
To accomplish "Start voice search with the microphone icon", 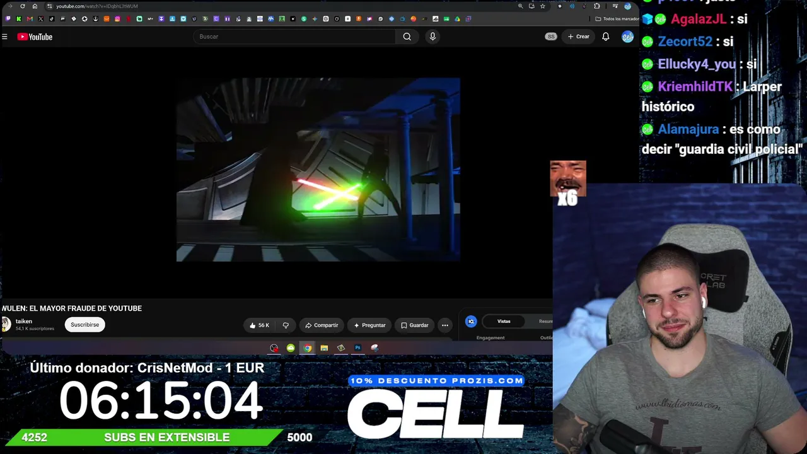I will pos(433,37).
